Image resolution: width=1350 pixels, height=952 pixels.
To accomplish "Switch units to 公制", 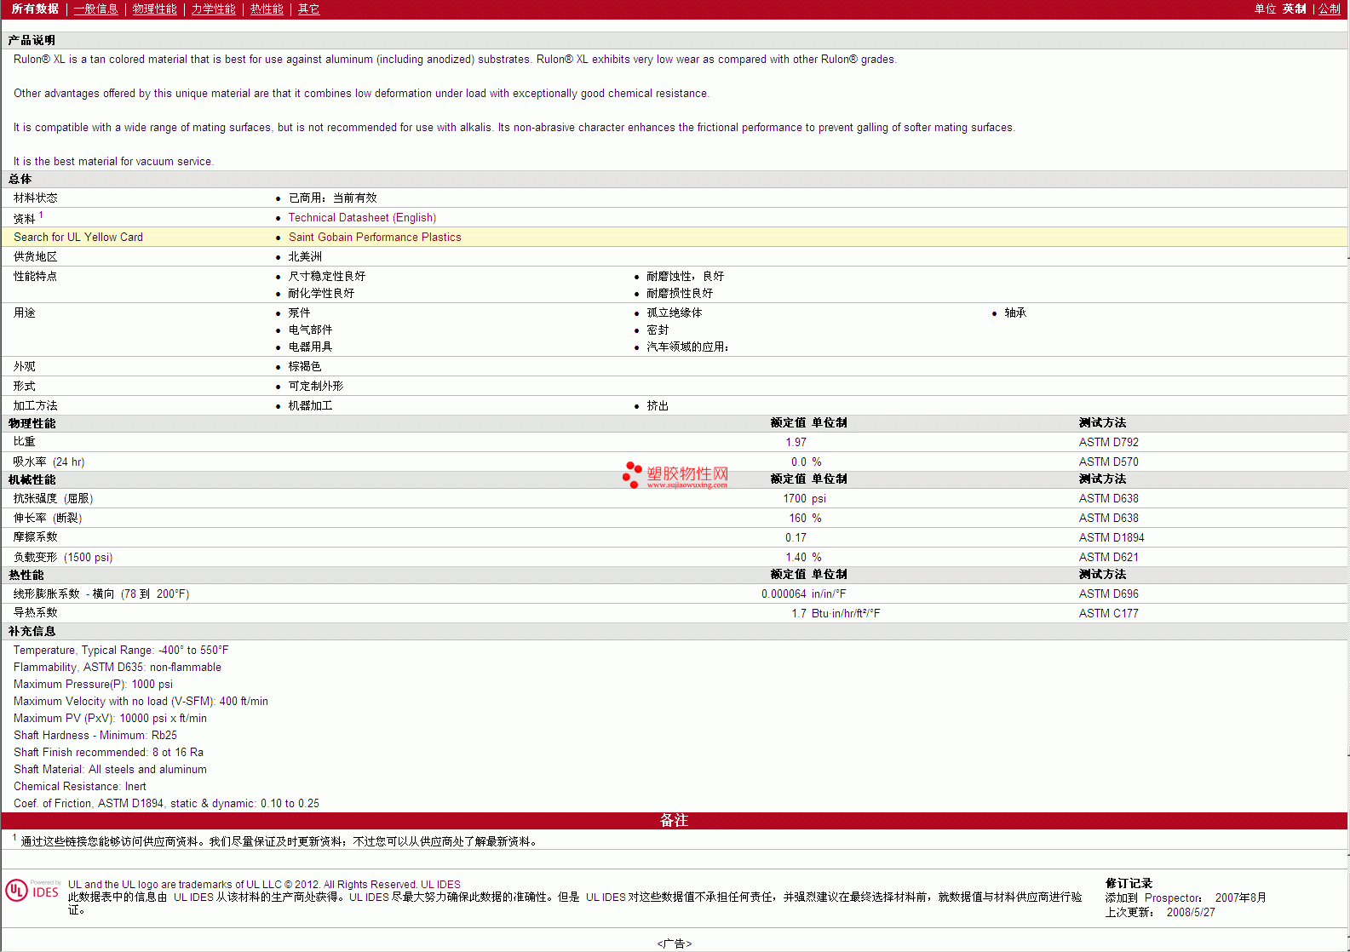I will 1329,9.
